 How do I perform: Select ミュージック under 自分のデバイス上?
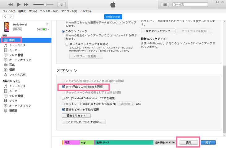click(17, 86)
